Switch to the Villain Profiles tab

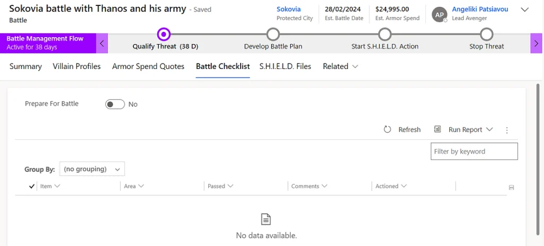point(76,66)
